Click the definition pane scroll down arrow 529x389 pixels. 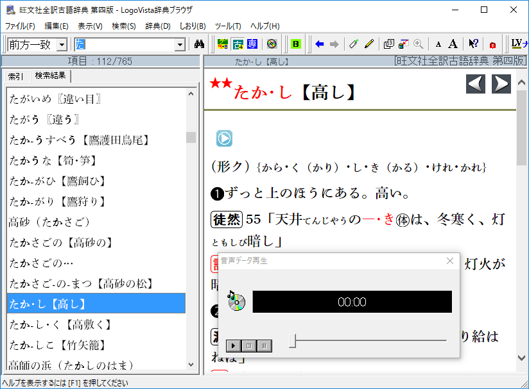[x=521, y=358]
